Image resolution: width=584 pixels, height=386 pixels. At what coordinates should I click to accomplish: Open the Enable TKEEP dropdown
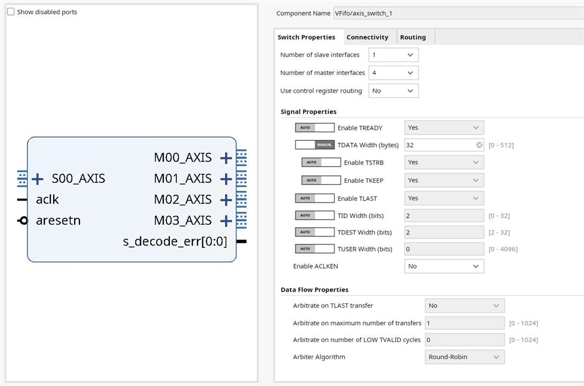[444, 180]
